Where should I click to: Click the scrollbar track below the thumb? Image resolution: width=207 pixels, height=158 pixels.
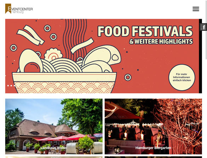[206, 109]
